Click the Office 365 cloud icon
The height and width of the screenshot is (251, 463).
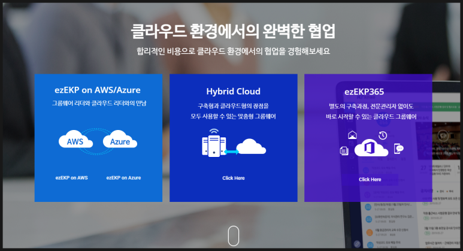pos(371,147)
